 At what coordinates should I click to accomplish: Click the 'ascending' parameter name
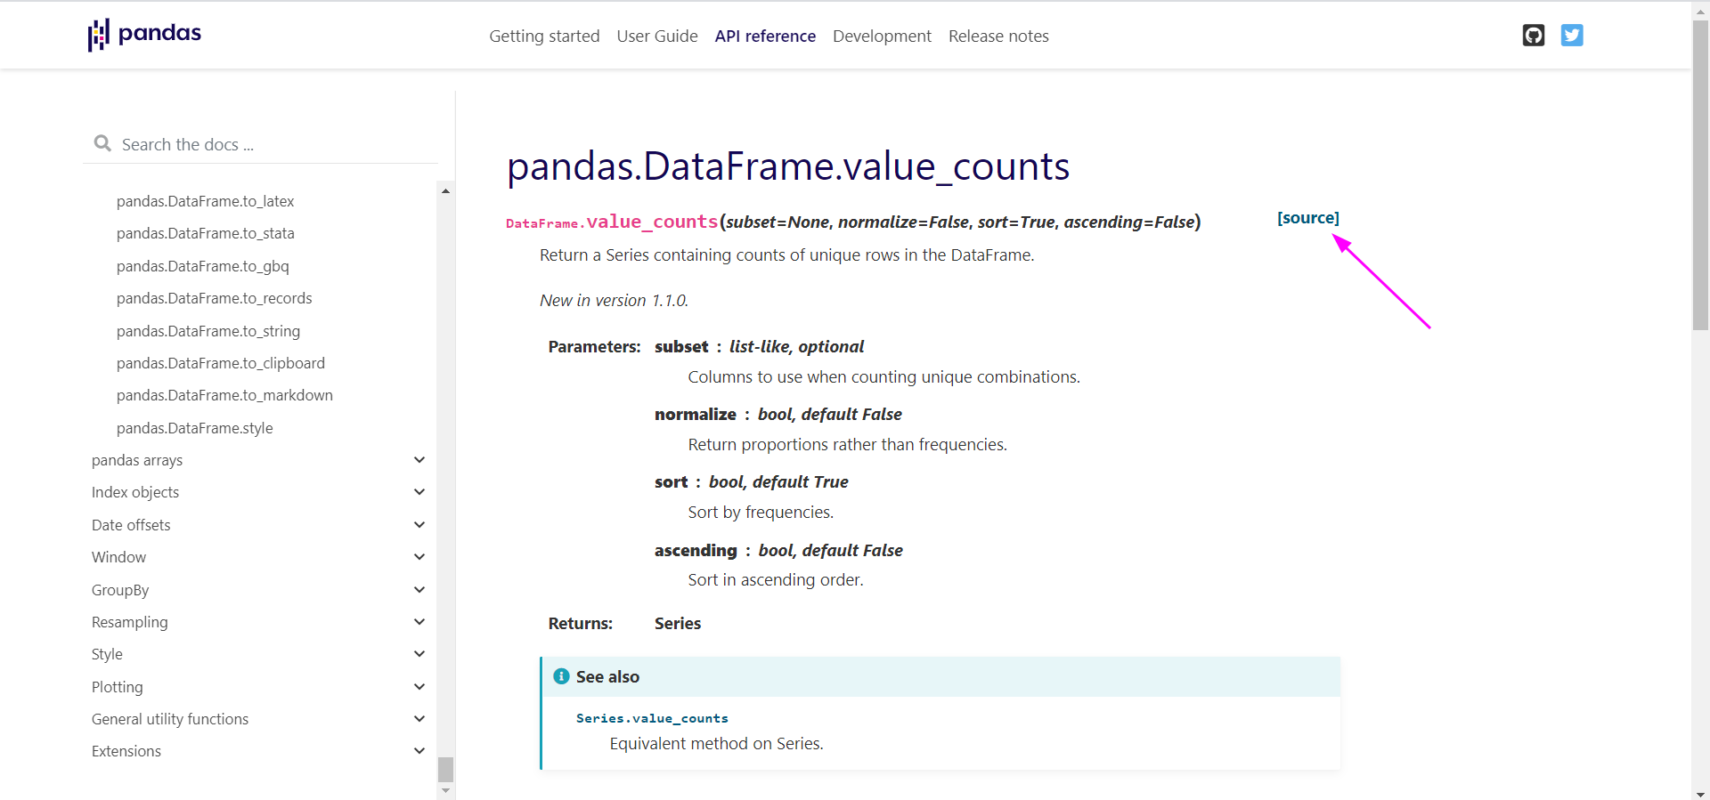[696, 551]
